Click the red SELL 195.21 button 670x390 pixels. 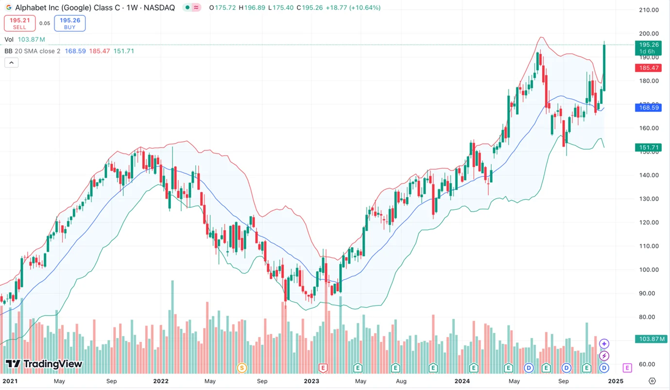click(x=19, y=23)
